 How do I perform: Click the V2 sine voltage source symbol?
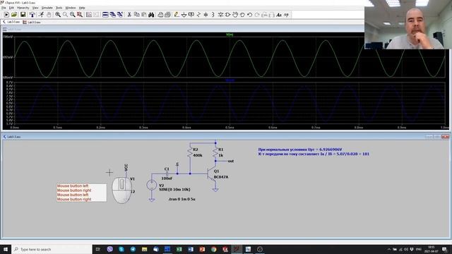[x=152, y=185]
